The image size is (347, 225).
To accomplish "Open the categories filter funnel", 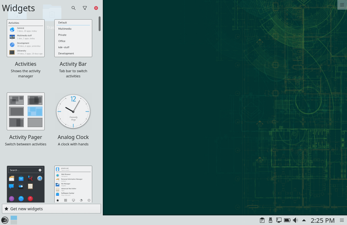I will coord(85,8).
